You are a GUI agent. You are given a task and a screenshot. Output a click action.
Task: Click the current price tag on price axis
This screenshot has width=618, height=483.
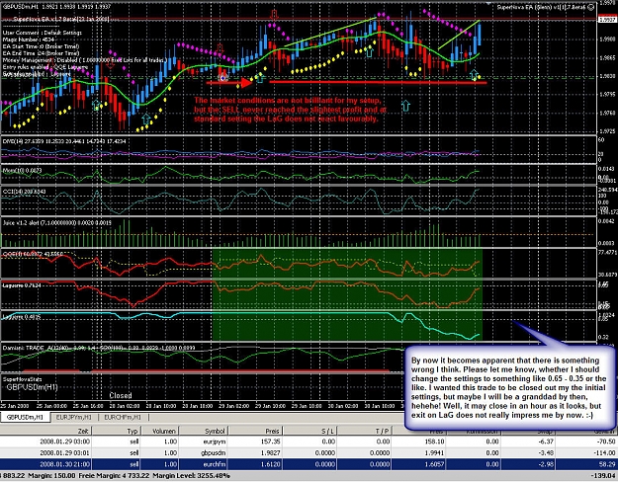point(607,20)
